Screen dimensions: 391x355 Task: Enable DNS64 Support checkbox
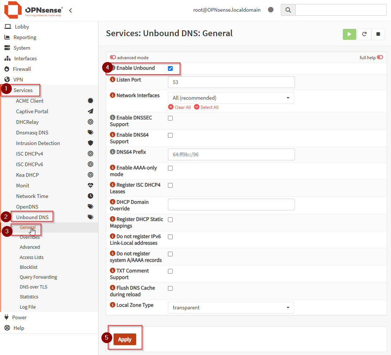coord(170,135)
